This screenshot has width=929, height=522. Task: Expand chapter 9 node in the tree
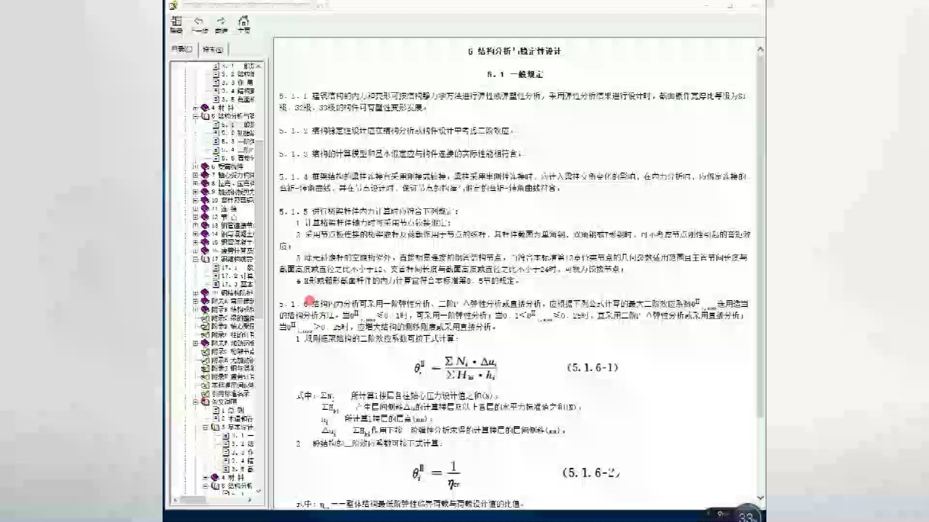coord(195,192)
